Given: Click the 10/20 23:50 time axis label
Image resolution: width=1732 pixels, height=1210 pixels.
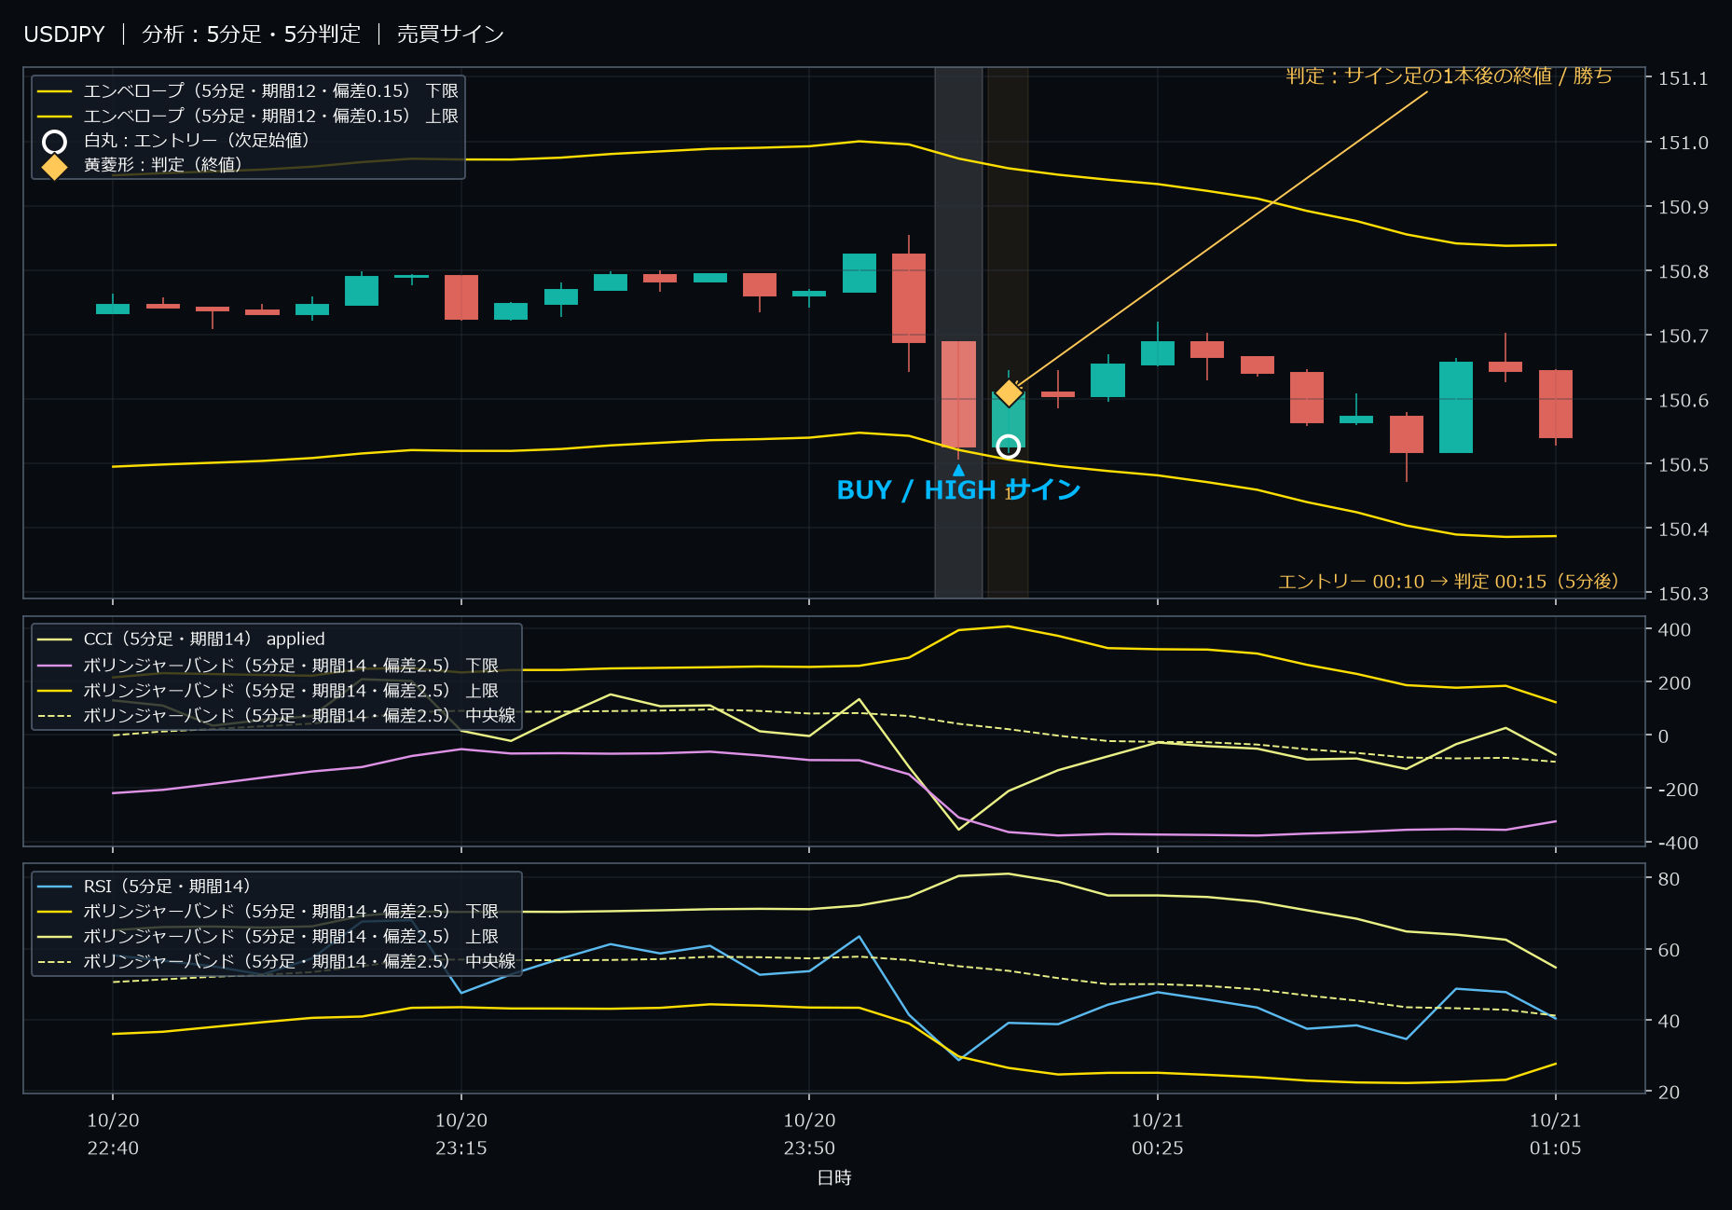Looking at the screenshot, I should pos(809,1134).
